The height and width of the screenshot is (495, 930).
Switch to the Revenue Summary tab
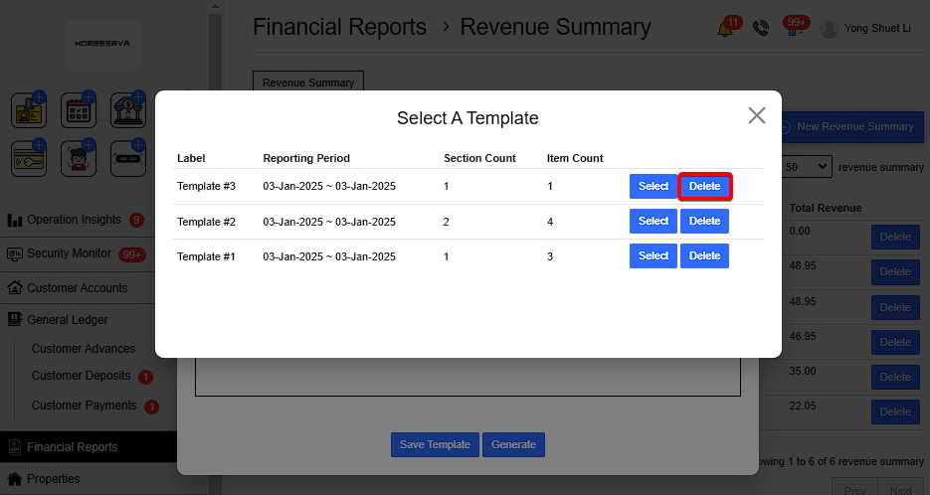(x=308, y=82)
